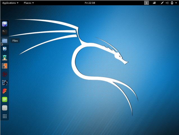This screenshot has height=135, width=179.
Task: Expand the system menu arrow
Action: [x=176, y=3]
